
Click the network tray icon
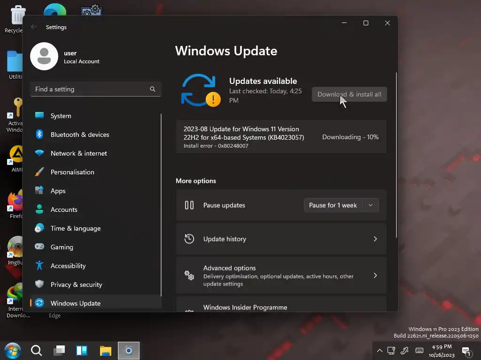(x=391, y=351)
